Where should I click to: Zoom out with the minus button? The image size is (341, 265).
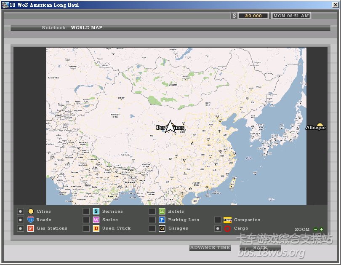pos(316,230)
